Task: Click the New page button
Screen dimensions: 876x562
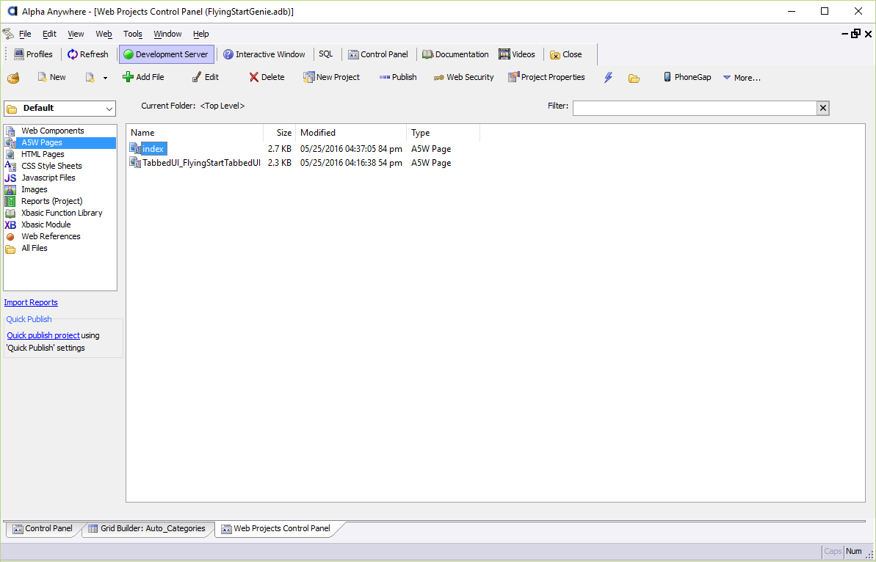Action: 51,78
